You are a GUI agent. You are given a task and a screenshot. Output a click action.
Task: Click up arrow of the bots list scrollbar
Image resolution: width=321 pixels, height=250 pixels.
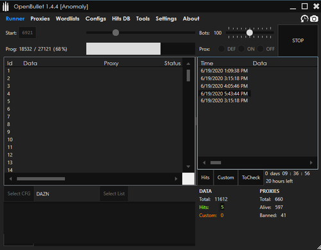(x=188, y=63)
